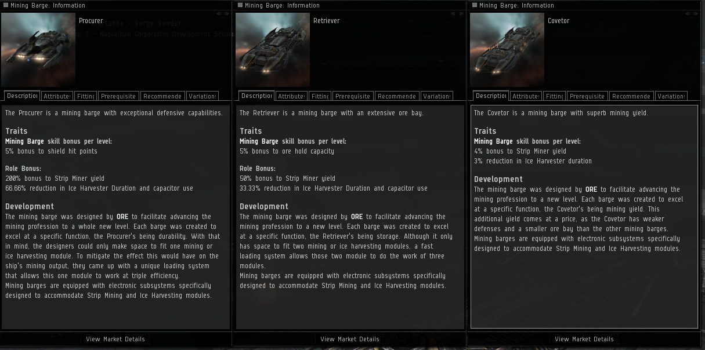Show Procurer's Prerequisites tab
The height and width of the screenshot is (350, 705).
[118, 96]
